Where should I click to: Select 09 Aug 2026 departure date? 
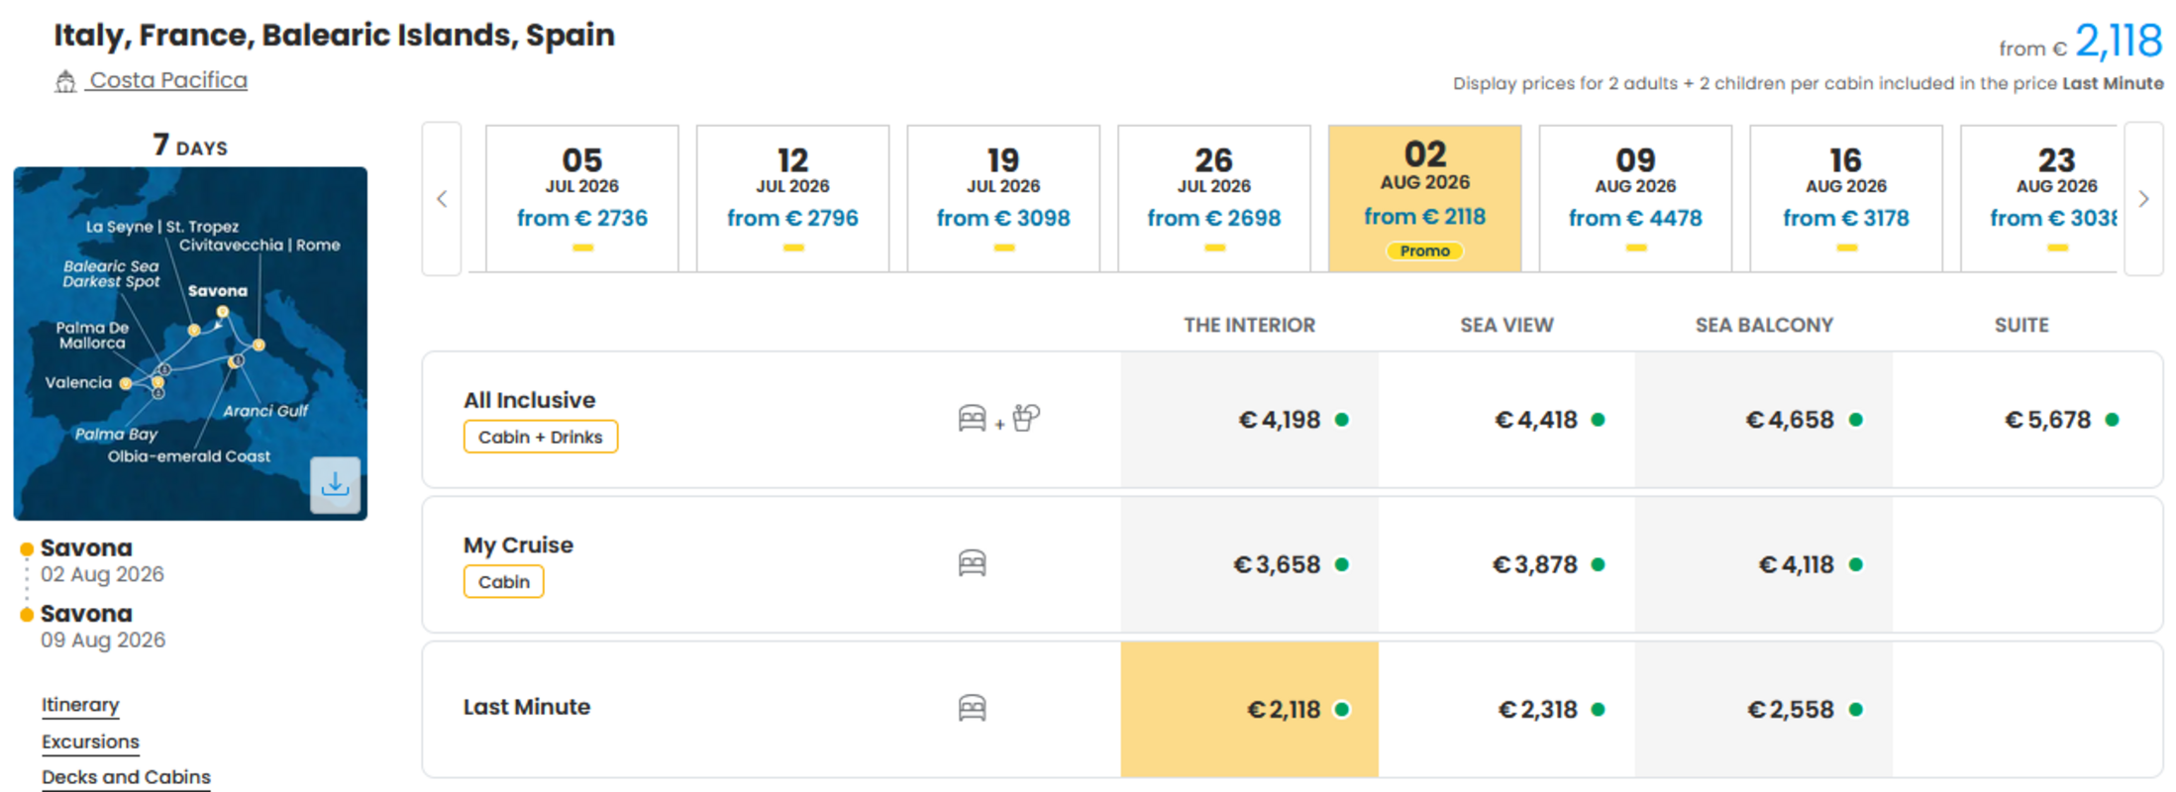point(1635,198)
